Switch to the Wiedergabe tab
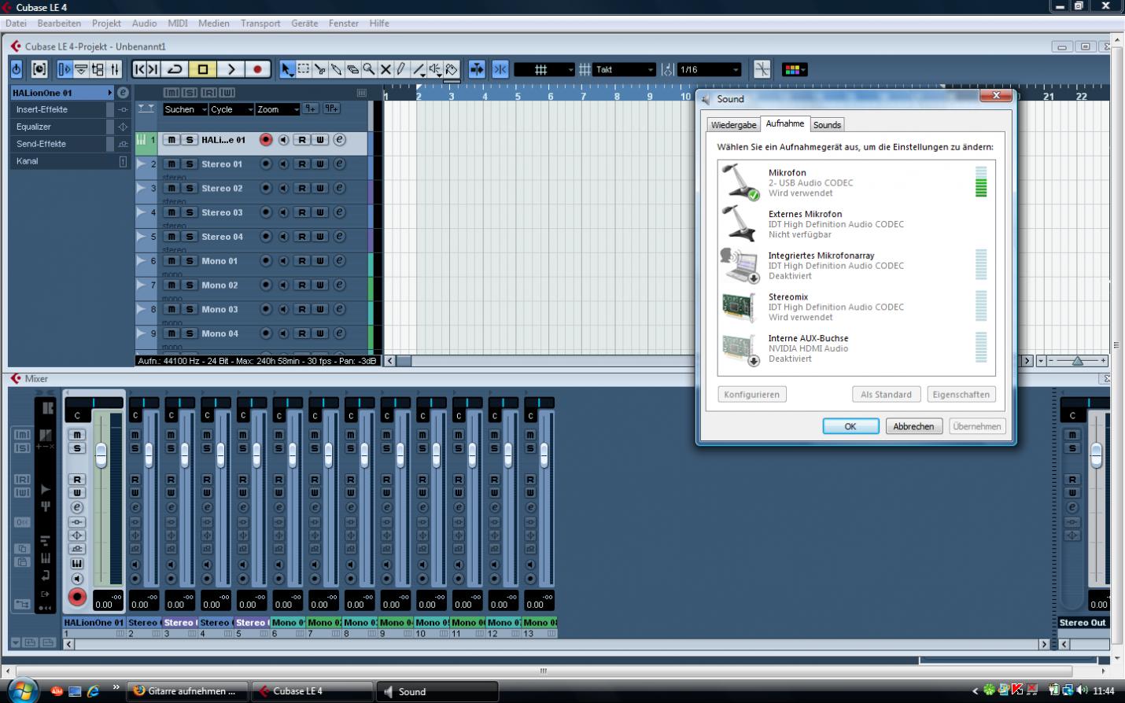The height and width of the screenshot is (703, 1125). click(733, 125)
